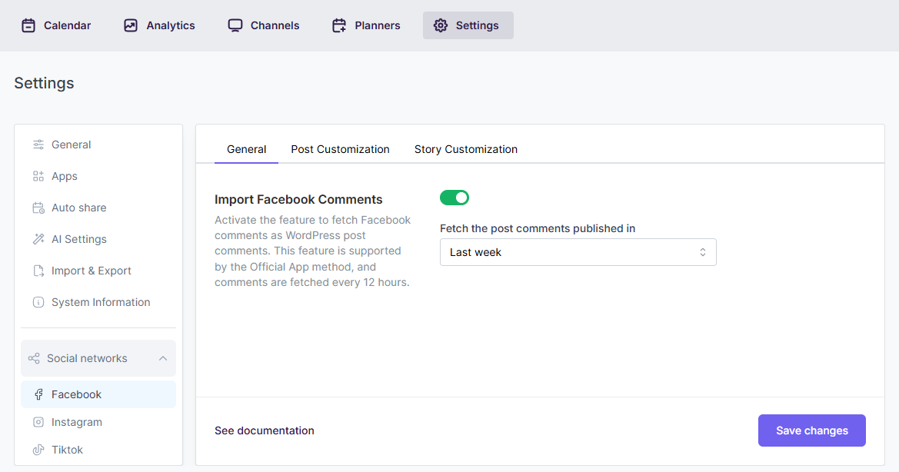Switch to the Story Customization tab

(x=465, y=149)
